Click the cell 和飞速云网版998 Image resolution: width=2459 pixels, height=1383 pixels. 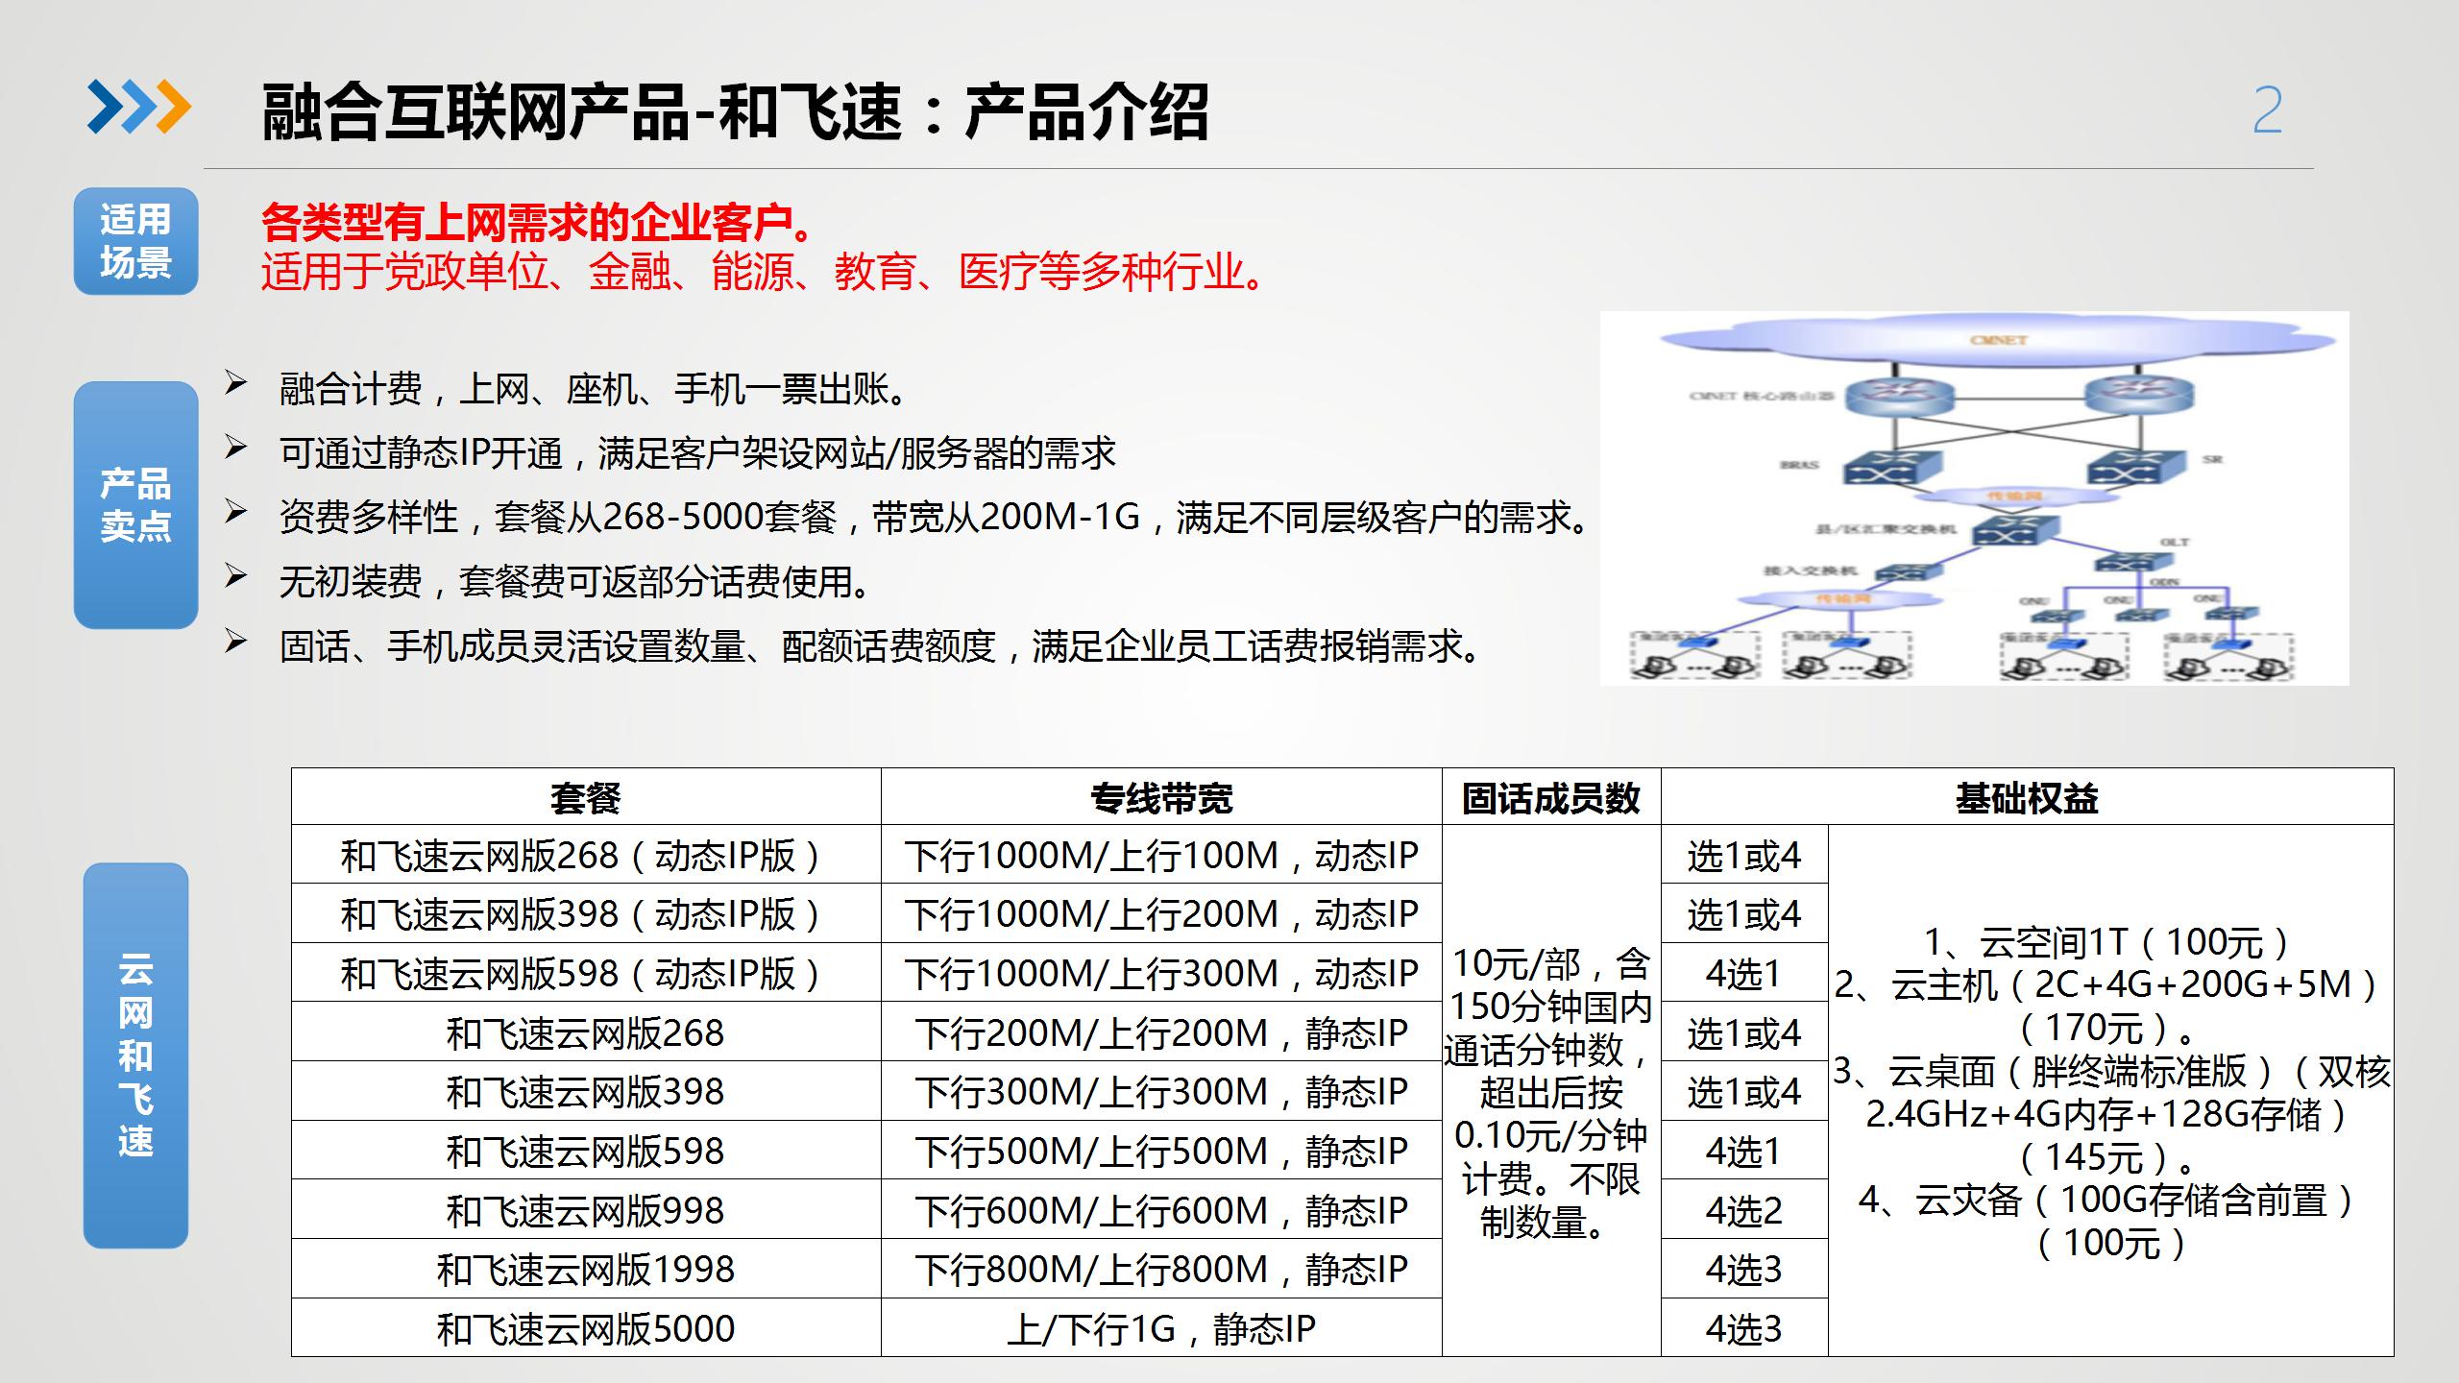(586, 1210)
